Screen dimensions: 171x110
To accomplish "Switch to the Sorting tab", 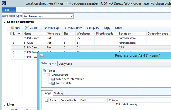I will click(x=58, y=93).
